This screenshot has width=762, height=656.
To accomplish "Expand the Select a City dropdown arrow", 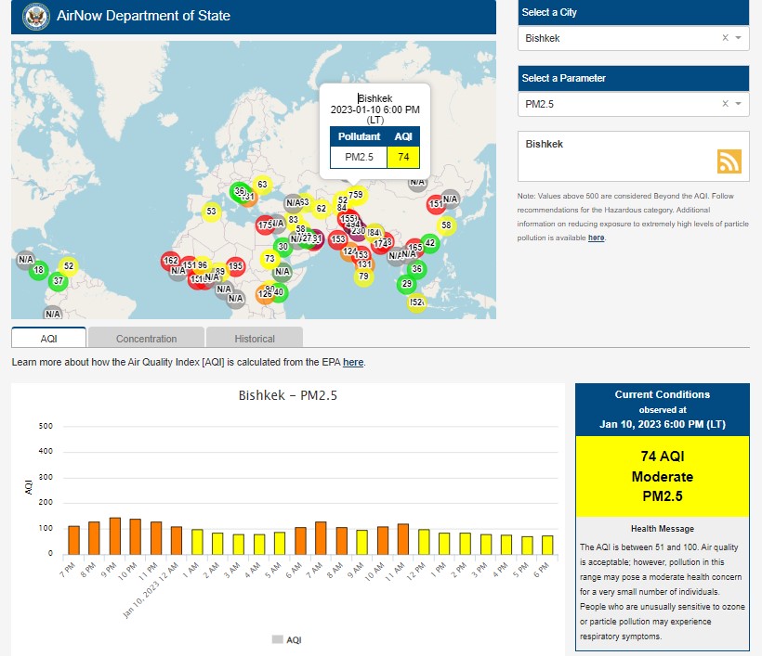I will click(738, 38).
